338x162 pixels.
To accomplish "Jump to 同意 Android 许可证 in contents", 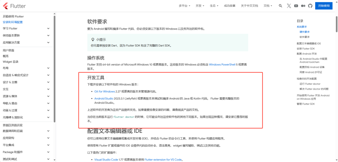I will [x=311, y=72].
